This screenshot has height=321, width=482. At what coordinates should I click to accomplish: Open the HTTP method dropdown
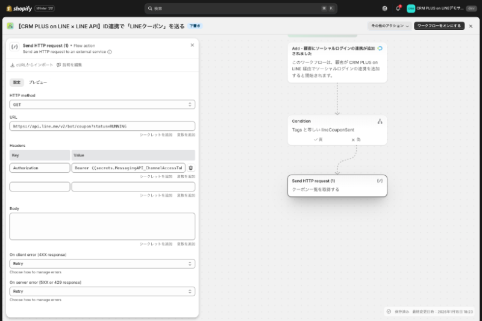pos(102,105)
